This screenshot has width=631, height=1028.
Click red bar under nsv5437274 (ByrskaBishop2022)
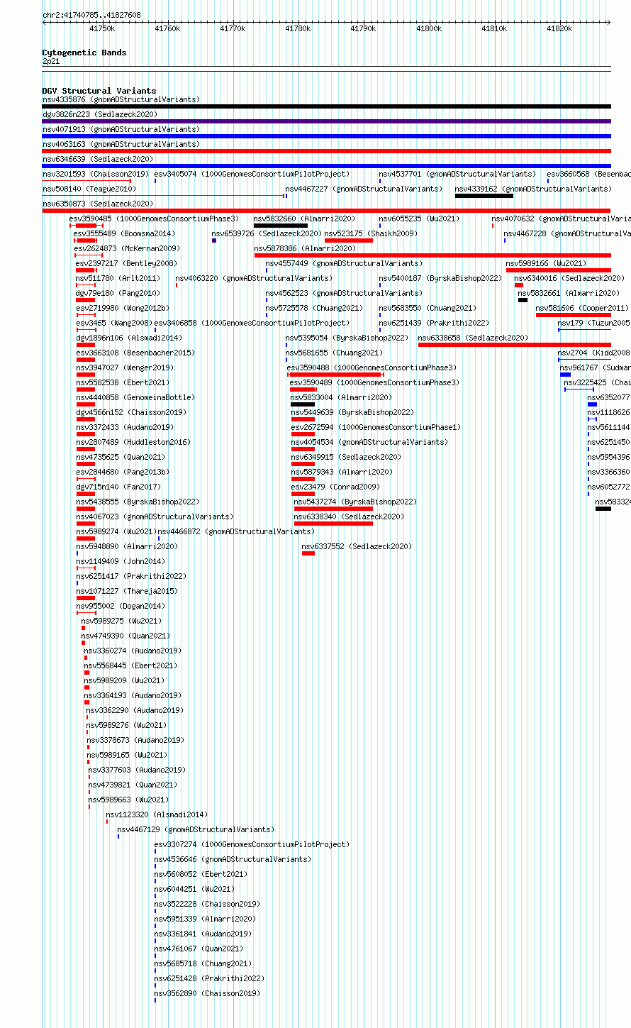tap(333, 509)
